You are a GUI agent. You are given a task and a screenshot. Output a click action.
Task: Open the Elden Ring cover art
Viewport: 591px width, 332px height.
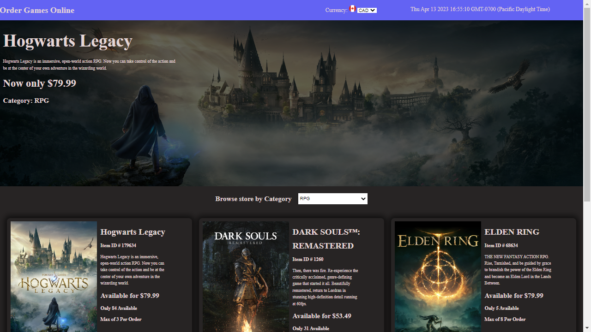point(438,277)
